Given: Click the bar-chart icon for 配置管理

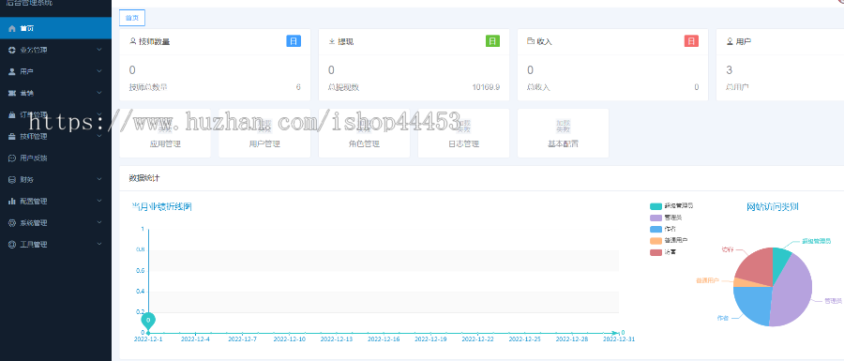Looking at the screenshot, I should pyautogui.click(x=12, y=202).
